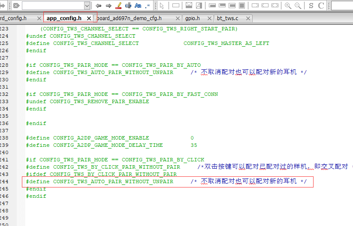353x226 pixels.
Task: Click the diagonal page icon beside envelope
Action: (199, 6)
